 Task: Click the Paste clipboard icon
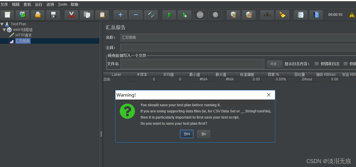[102, 15]
